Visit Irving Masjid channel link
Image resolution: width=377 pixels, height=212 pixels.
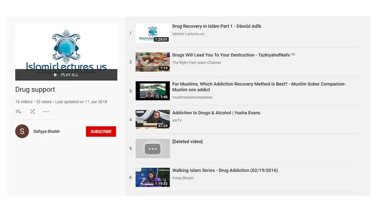[183, 178]
